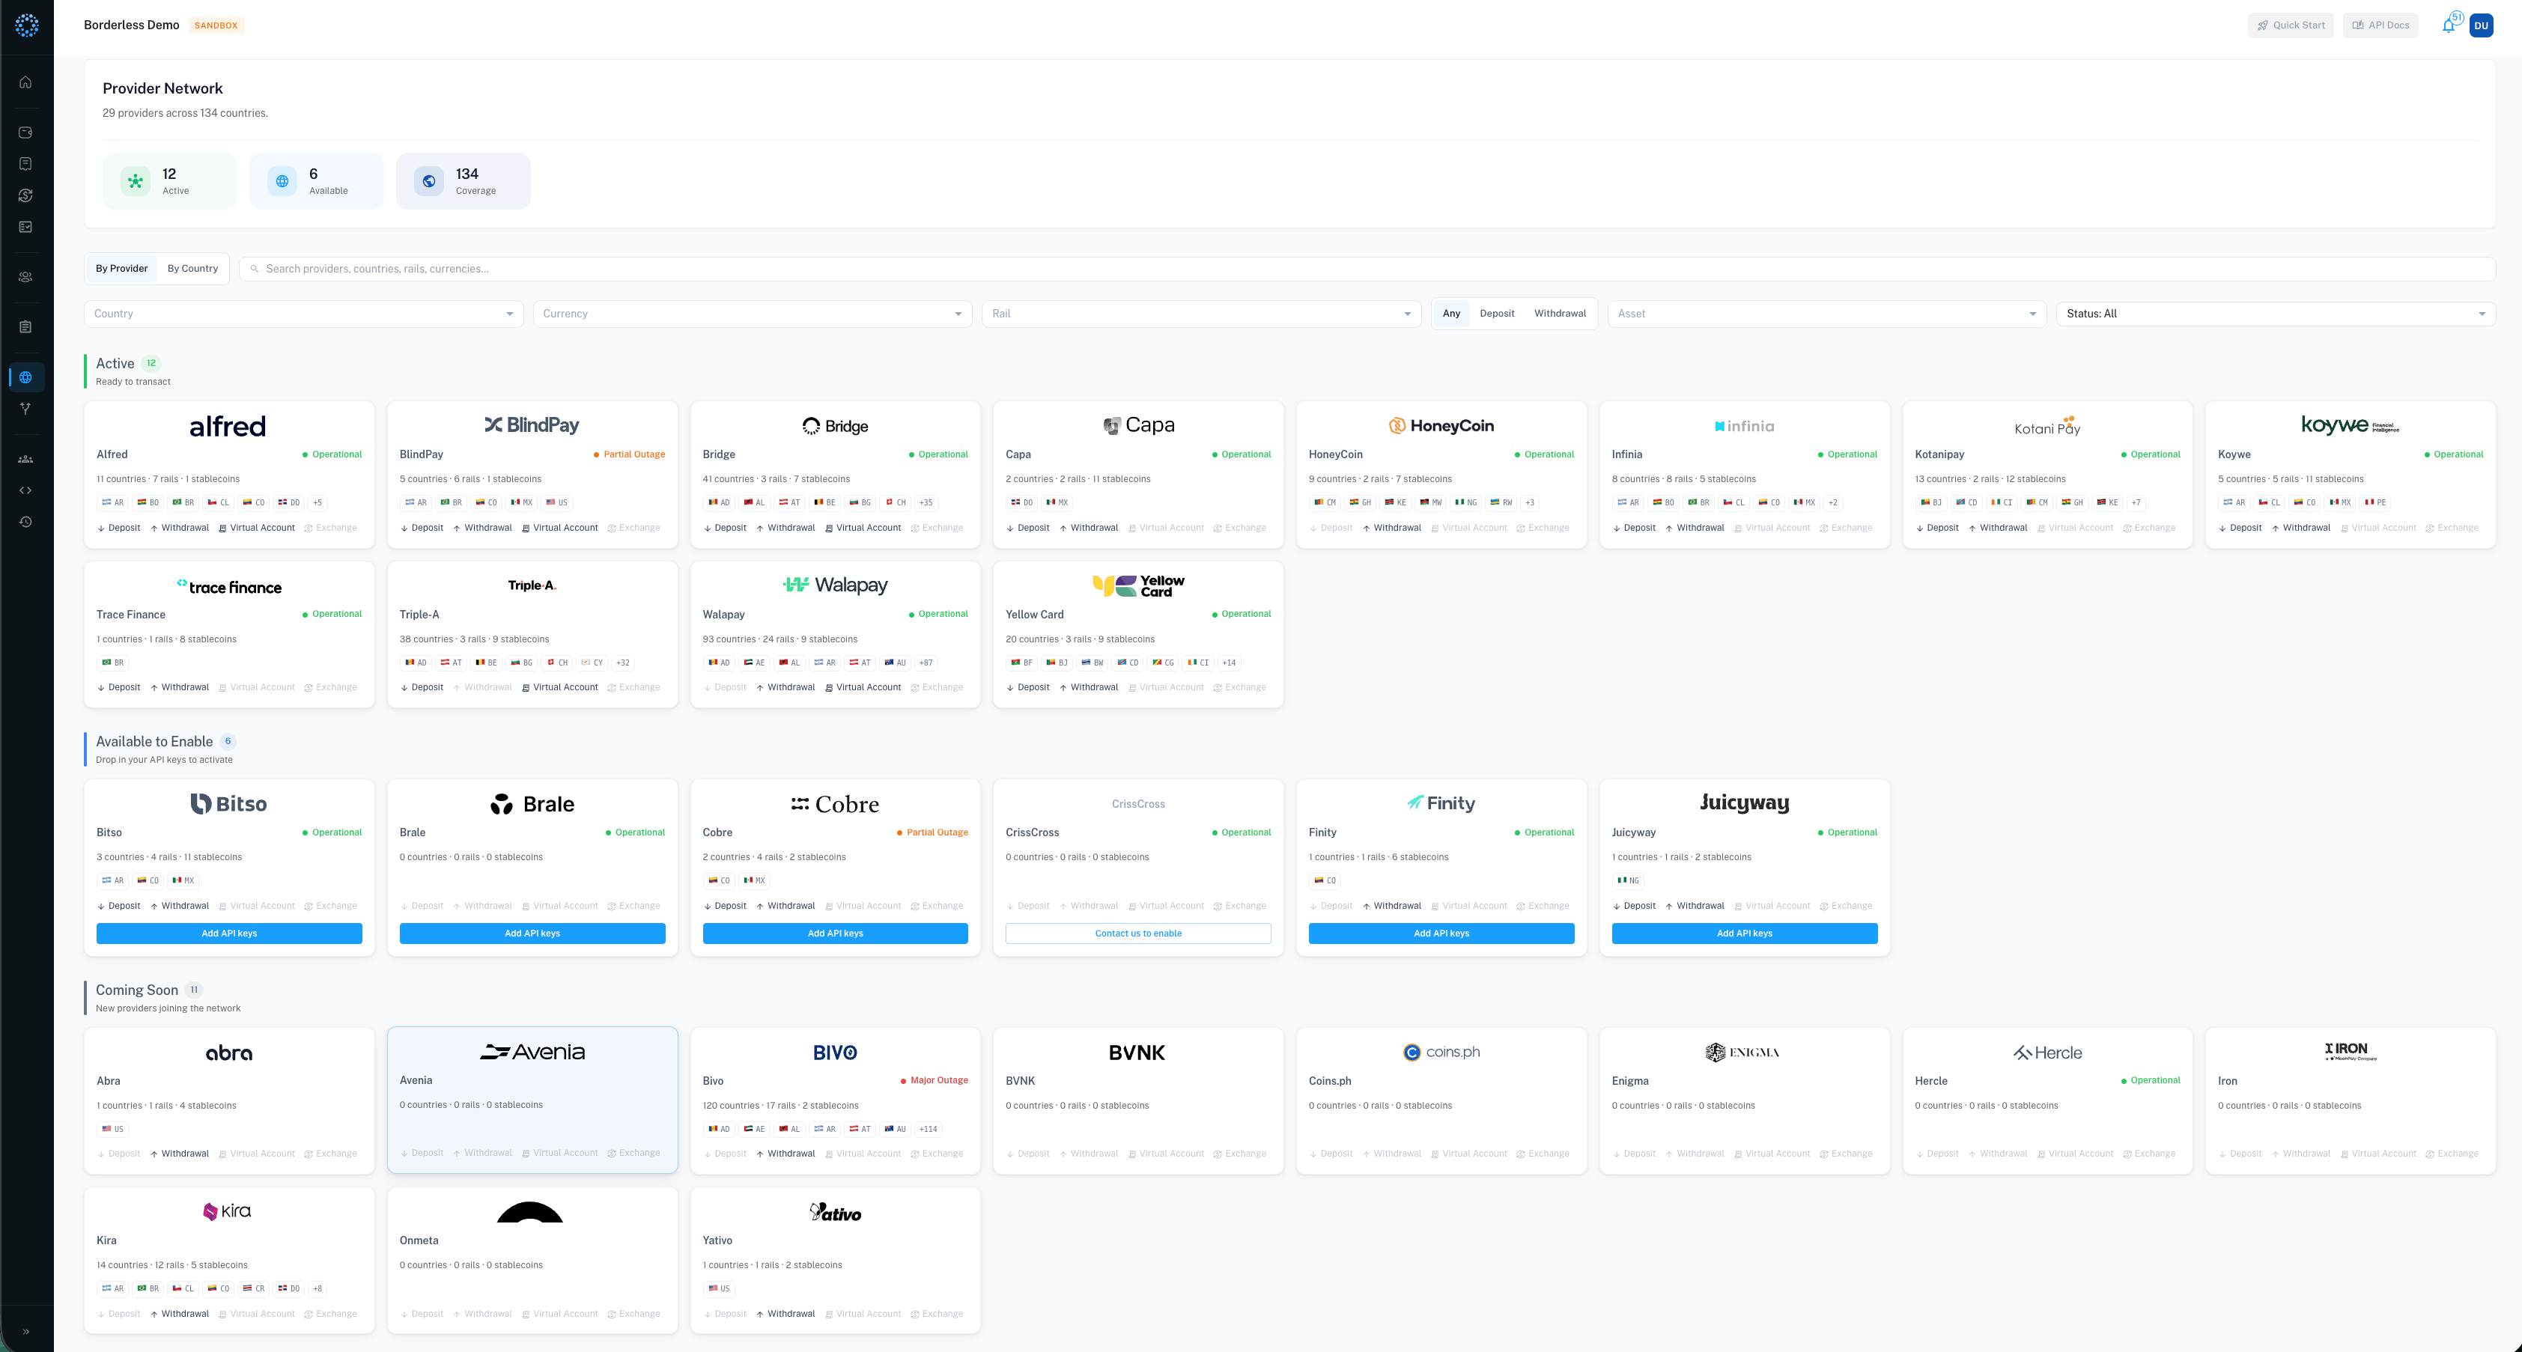Click the green Active stat icon
Viewport: 2522px width, 1352px height.
pyautogui.click(x=136, y=181)
